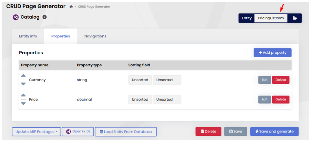The image size is (311, 142).
Task: Delete the Price property
Action: (x=280, y=99)
